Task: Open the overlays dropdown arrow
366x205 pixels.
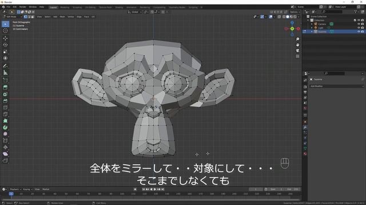Action: pyautogui.click(x=274, y=17)
